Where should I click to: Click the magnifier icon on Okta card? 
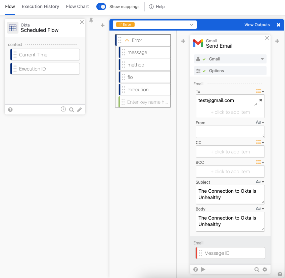pyautogui.click(x=71, y=109)
